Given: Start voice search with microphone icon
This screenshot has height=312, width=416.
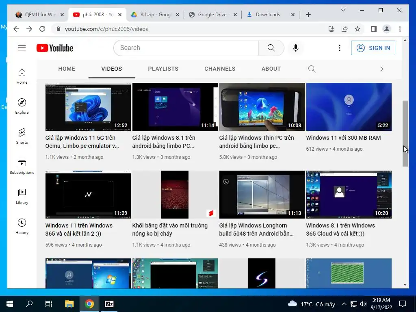Looking at the screenshot, I should [x=296, y=48].
